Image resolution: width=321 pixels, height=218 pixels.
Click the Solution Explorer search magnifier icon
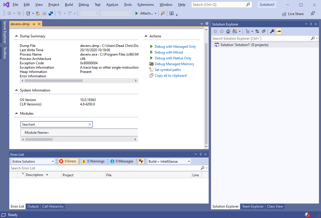coord(313,39)
